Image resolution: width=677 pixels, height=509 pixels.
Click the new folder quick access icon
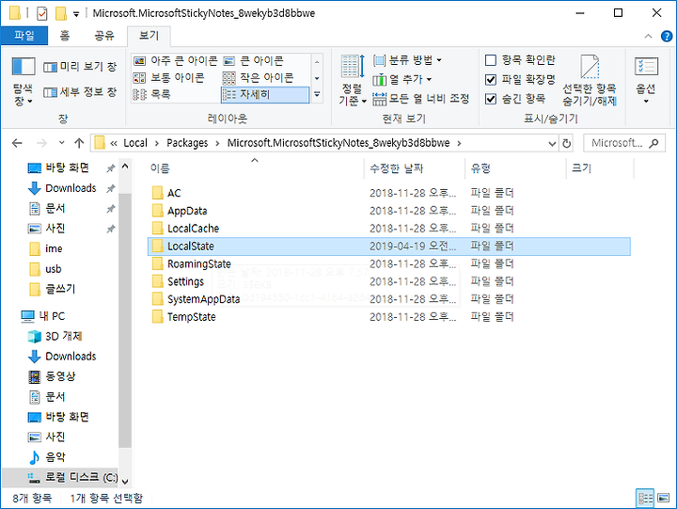[x=61, y=13]
